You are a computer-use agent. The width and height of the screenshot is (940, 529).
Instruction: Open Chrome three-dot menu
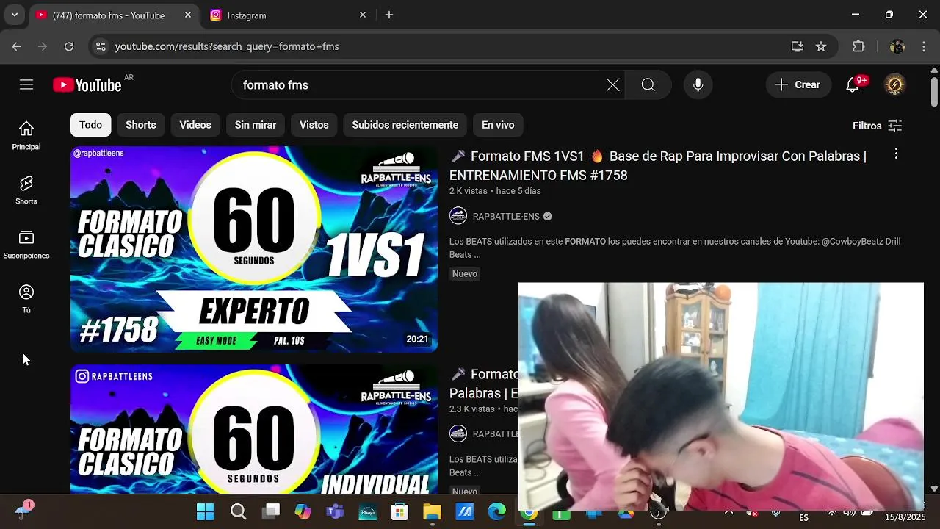tap(924, 46)
